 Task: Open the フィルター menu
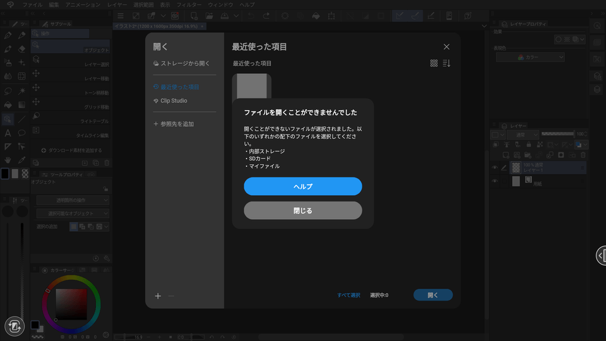tap(189, 4)
